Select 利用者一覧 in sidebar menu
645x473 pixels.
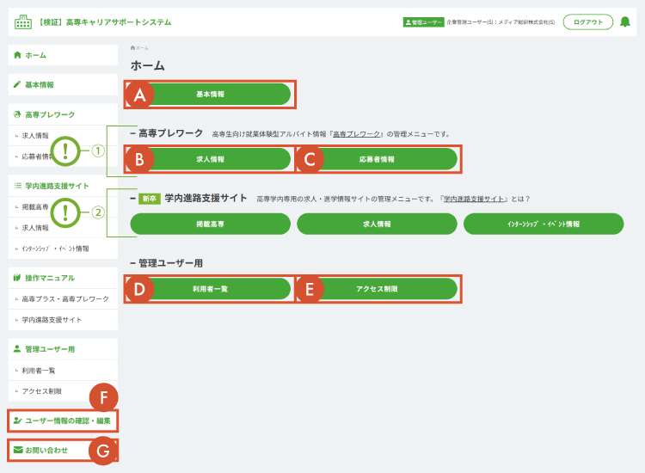(39, 370)
